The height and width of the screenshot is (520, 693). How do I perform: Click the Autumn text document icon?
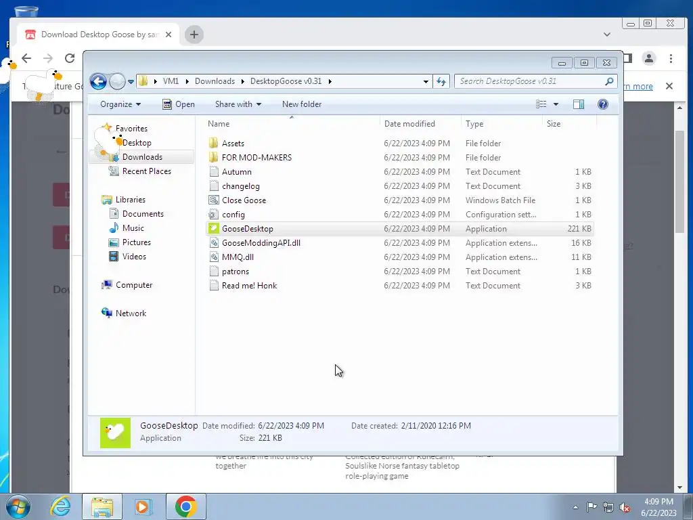tap(214, 171)
